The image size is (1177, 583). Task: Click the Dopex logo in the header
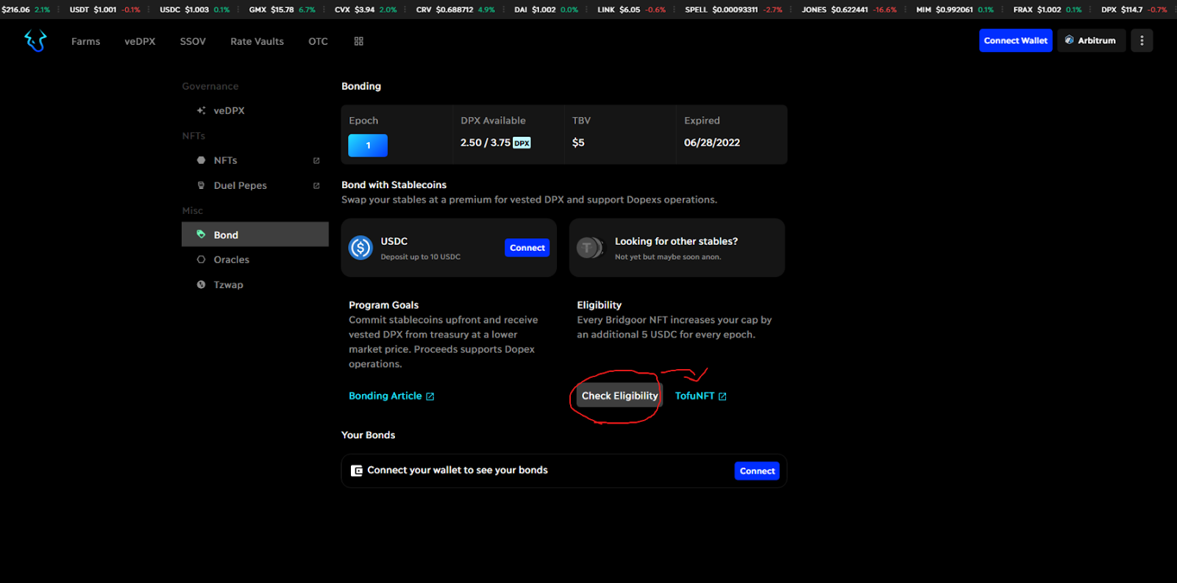point(35,41)
